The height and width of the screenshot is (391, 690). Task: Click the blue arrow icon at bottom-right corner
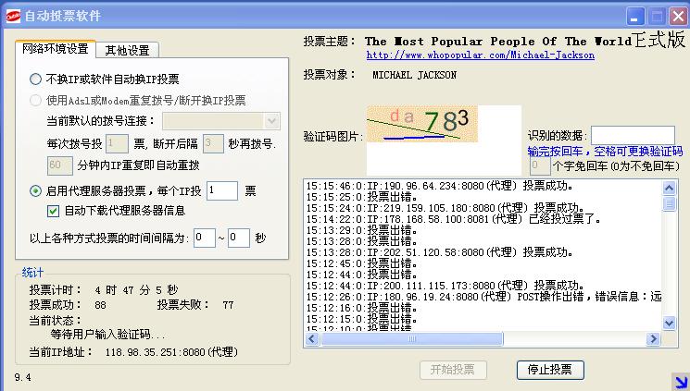pyautogui.click(x=681, y=381)
